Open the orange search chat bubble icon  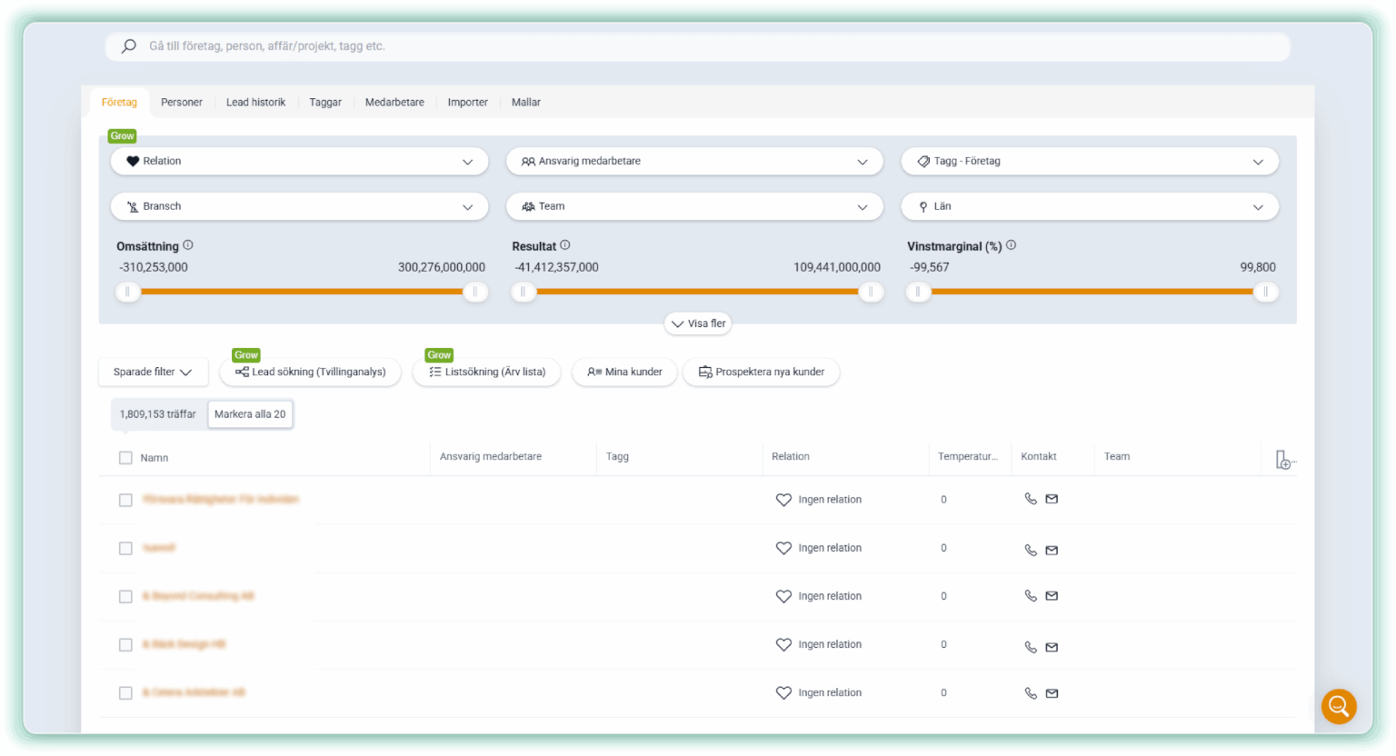(1339, 706)
